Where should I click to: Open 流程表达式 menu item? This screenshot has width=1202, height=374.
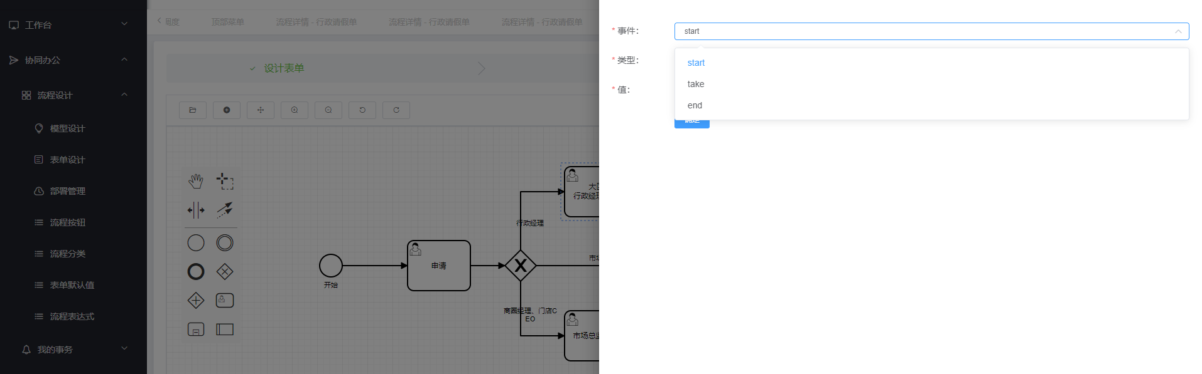click(73, 316)
